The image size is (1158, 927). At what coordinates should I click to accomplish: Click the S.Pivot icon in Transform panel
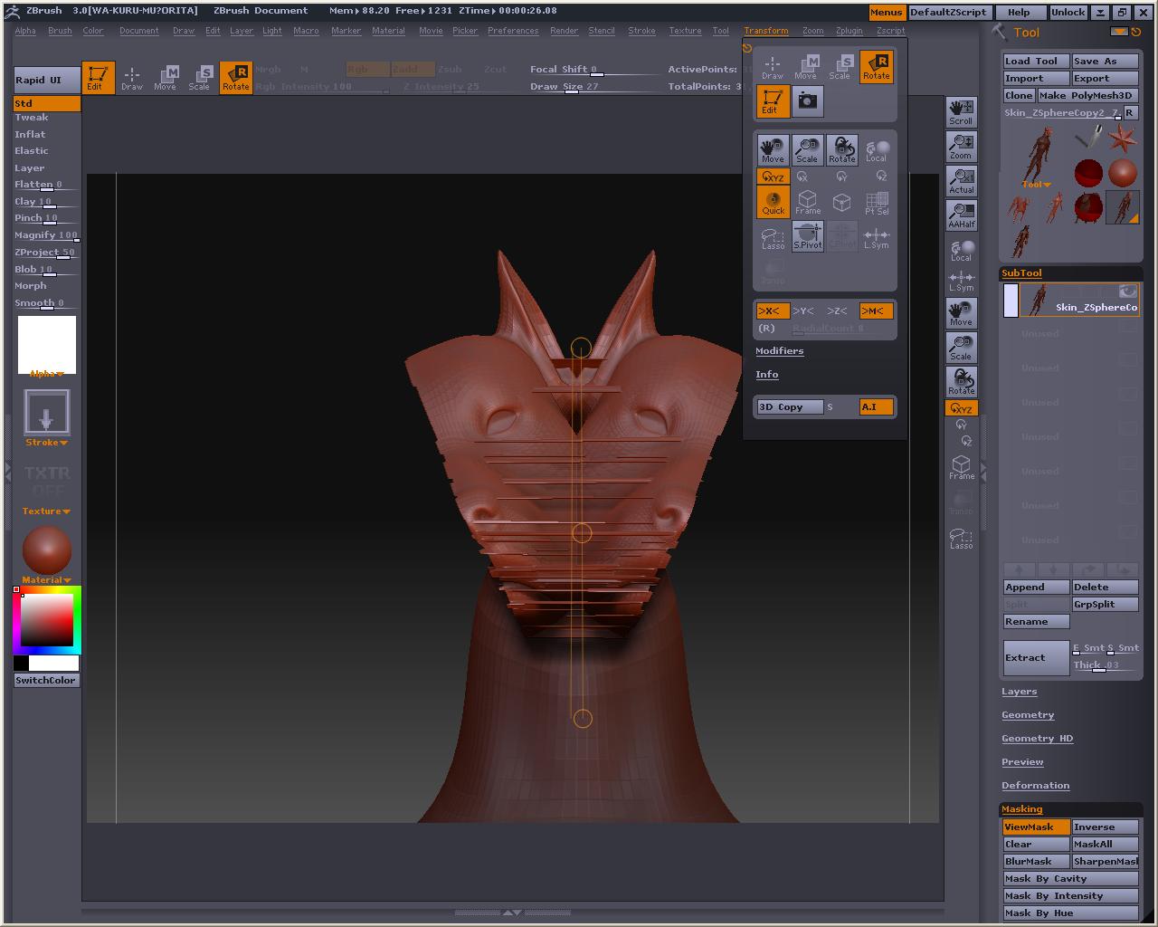click(x=807, y=236)
